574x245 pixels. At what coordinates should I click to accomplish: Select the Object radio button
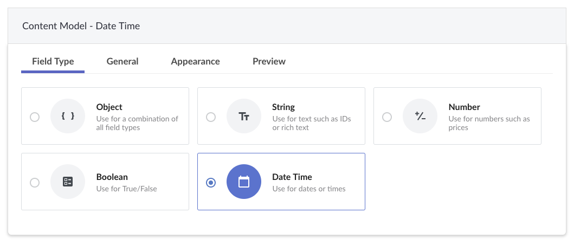35,117
